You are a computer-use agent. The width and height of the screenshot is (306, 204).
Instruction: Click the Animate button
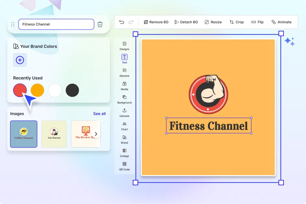click(281, 22)
